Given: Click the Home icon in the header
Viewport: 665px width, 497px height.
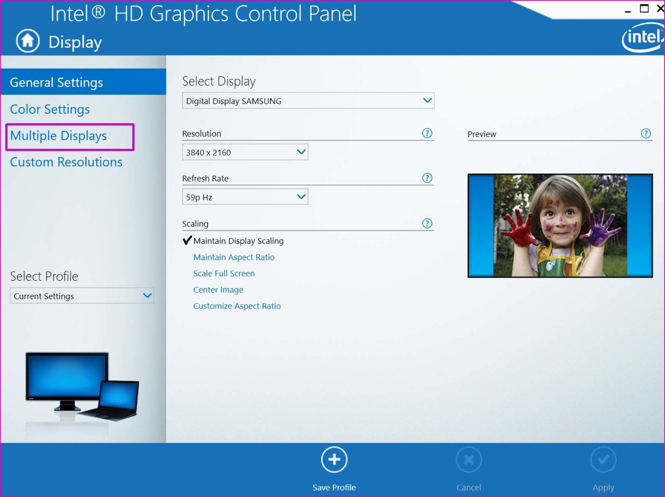Looking at the screenshot, I should point(27,41).
